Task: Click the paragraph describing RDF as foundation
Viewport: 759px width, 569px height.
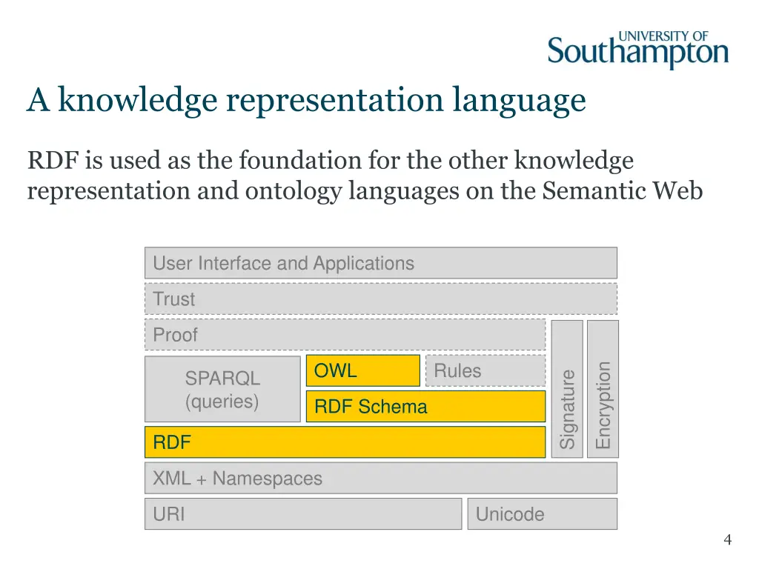Action: click(365, 176)
